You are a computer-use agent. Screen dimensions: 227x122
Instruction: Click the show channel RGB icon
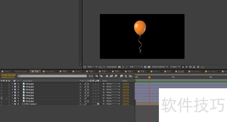click(127, 67)
